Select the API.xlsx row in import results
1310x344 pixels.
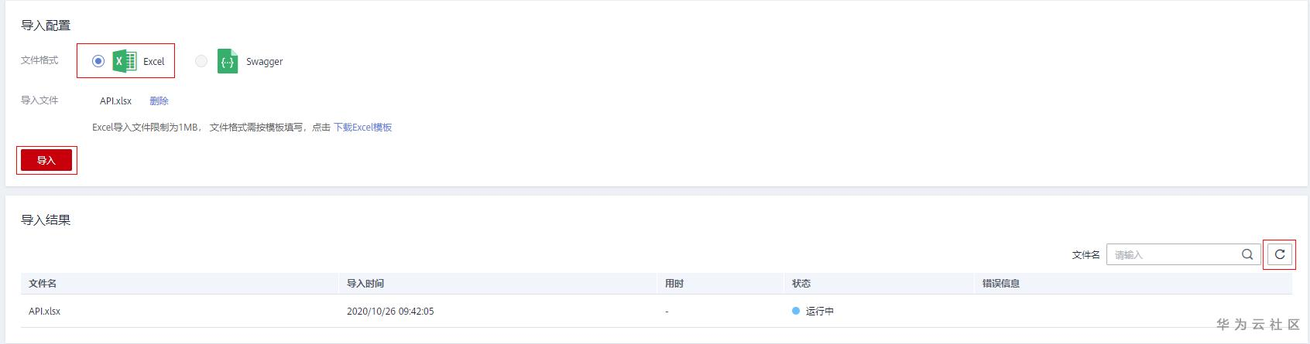tap(45, 311)
